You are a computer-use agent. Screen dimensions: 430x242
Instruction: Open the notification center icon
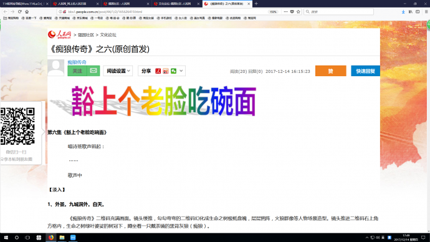click(423, 238)
